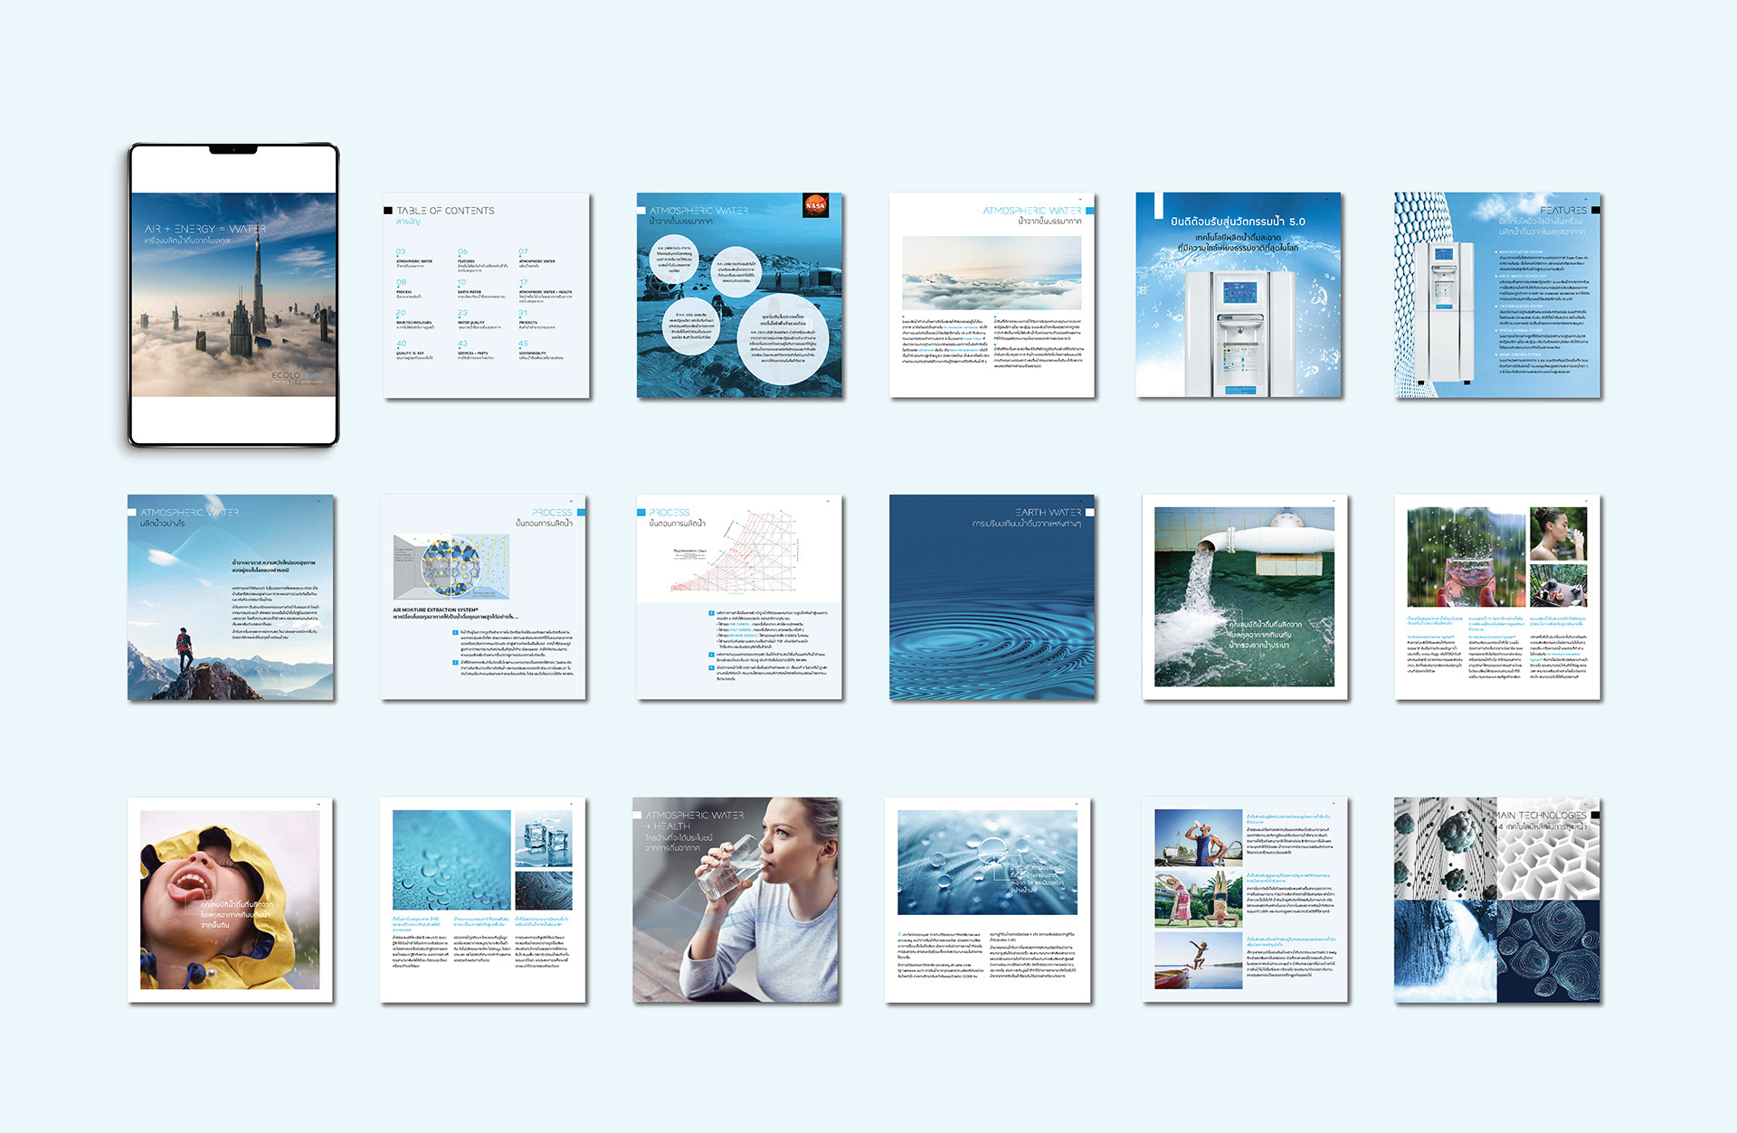Select the hiker on mountain page
This screenshot has height=1133, width=1737.
(231, 598)
